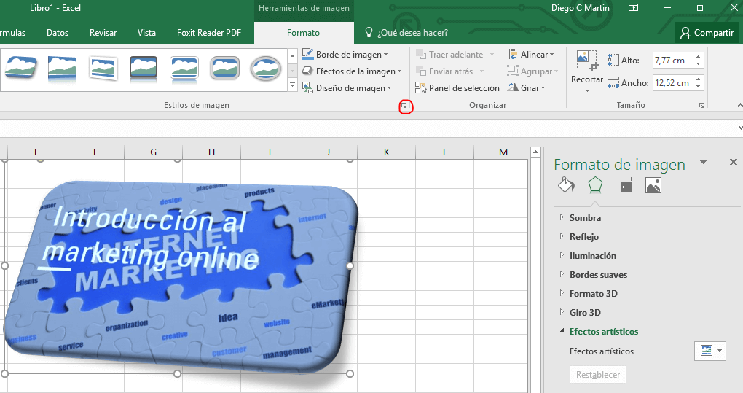Decrease the Ancho value with down arrow

coord(699,87)
